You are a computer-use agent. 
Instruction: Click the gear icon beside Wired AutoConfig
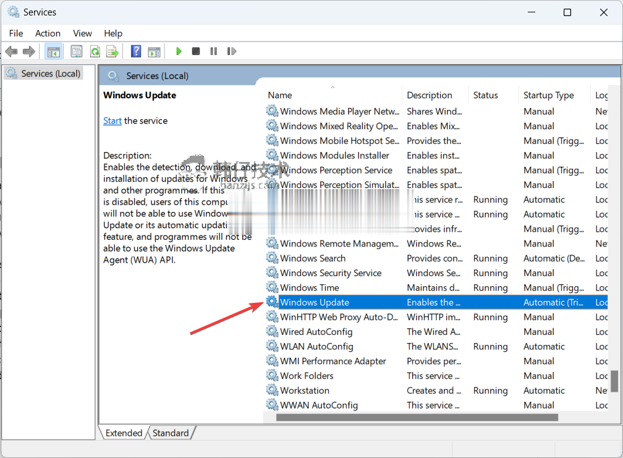272,331
